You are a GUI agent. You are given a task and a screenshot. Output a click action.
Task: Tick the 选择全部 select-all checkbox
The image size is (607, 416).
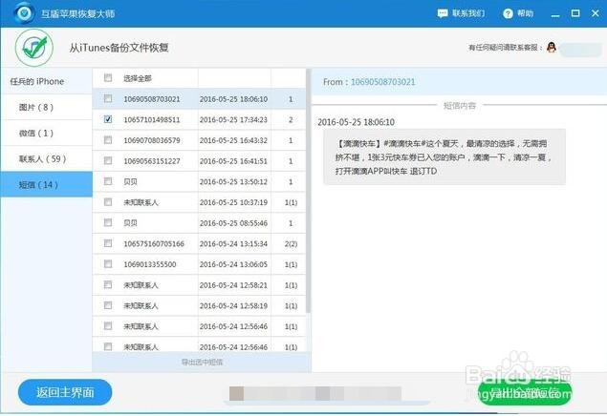tap(108, 78)
